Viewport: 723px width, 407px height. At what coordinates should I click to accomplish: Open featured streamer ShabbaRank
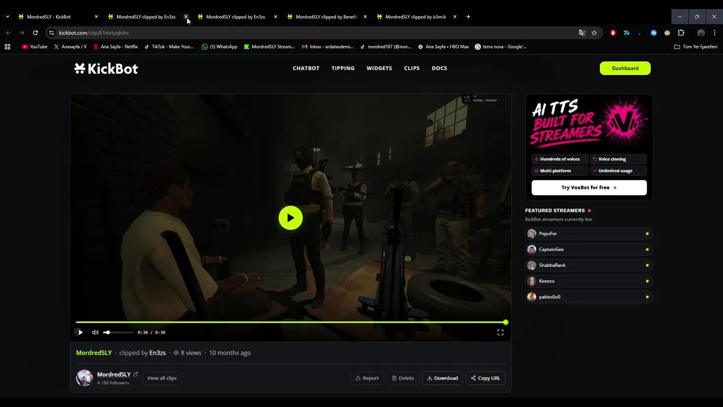point(589,265)
